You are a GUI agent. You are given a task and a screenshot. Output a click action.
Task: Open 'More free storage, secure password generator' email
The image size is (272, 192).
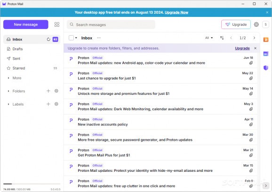point(160,137)
